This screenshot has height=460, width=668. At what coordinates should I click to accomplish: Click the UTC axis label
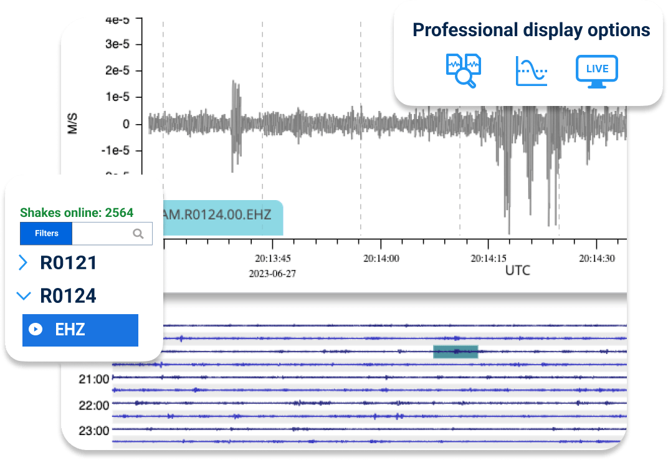tap(518, 270)
